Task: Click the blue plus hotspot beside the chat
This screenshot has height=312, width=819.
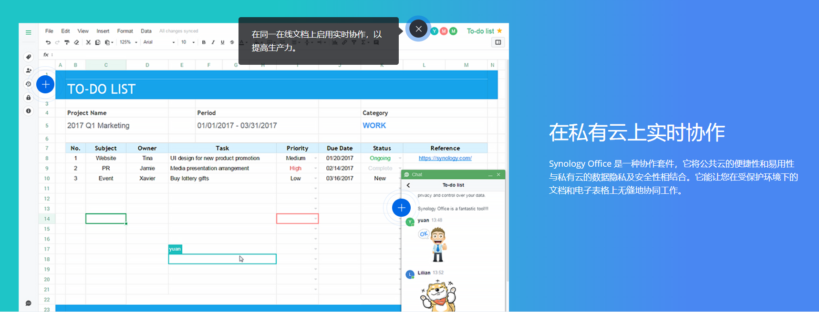Action: point(401,208)
